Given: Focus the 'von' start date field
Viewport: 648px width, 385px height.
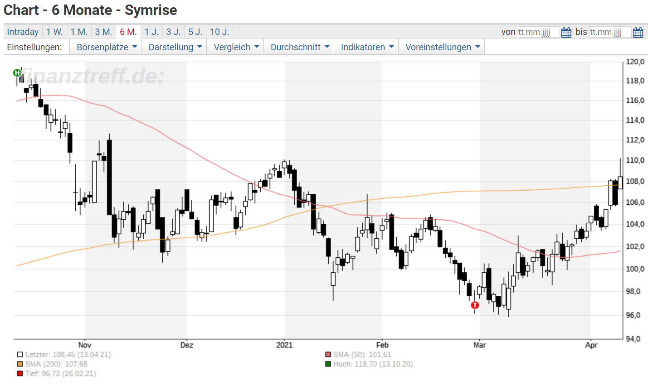Looking at the screenshot, I should (539, 32).
